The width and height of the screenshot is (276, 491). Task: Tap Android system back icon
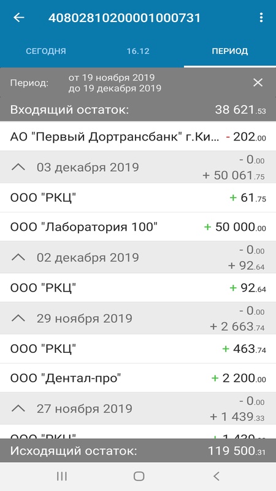click(x=216, y=476)
